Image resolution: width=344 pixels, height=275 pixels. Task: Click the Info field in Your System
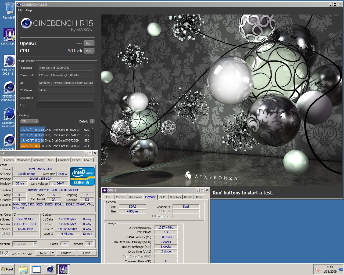[x=66, y=105]
